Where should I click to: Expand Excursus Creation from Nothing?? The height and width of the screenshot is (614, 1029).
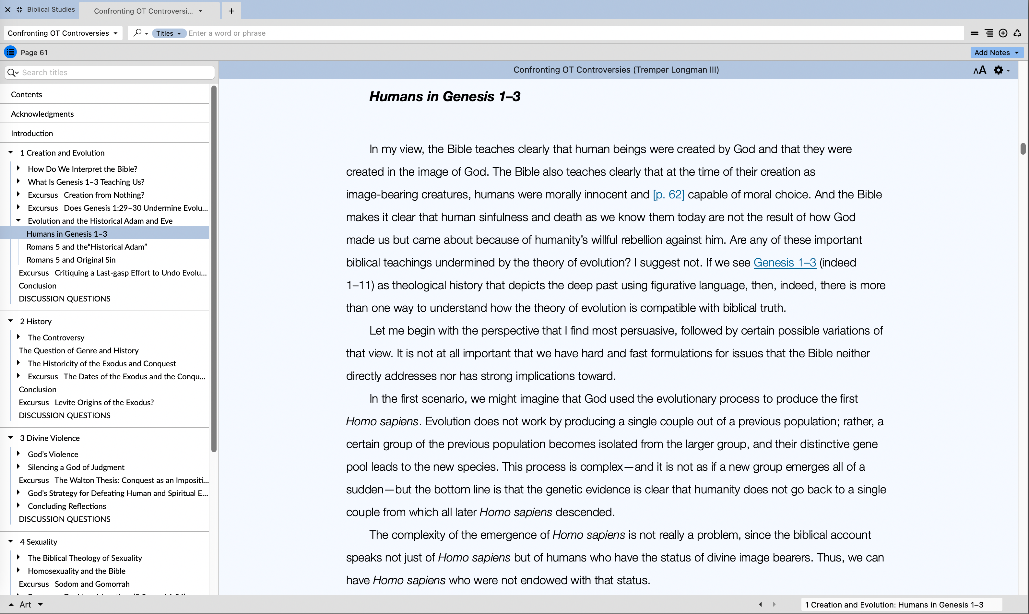click(x=18, y=194)
